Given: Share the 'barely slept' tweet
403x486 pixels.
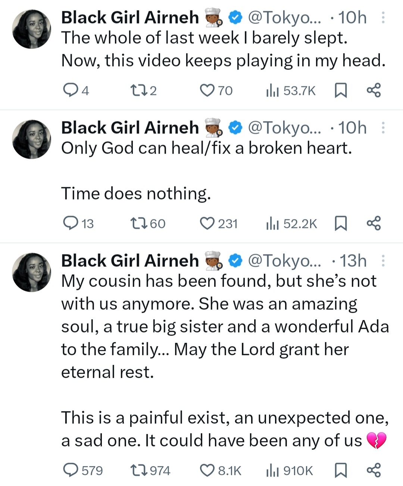Looking at the screenshot, I should click(374, 90).
